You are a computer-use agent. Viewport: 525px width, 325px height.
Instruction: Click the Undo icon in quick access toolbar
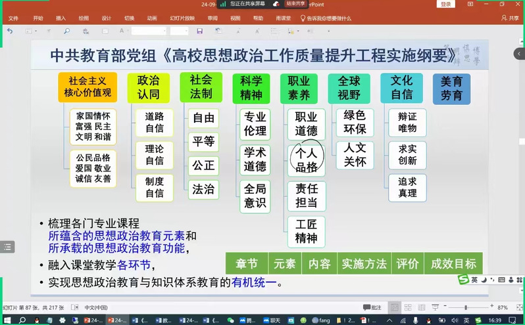pos(10,31)
